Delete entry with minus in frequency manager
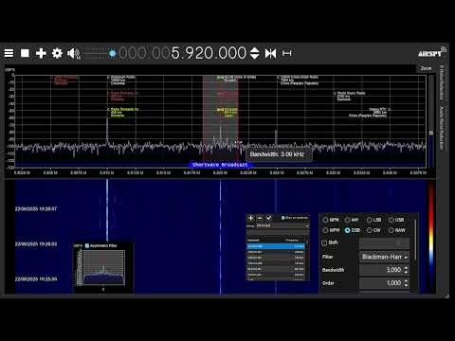455x341 pixels. click(x=260, y=218)
